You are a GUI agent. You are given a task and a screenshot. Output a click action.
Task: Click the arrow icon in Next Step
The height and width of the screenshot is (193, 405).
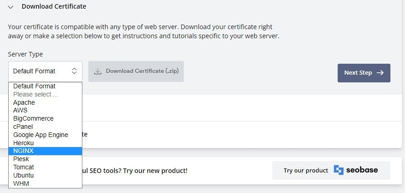tap(380, 73)
